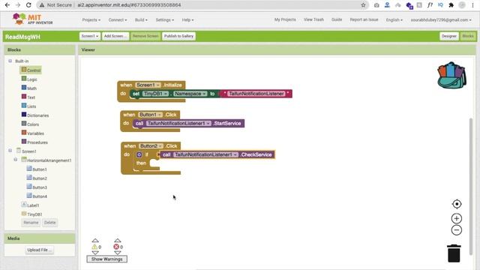This screenshot has width=480, height=270.
Task: Switch to the Designer view
Action: coord(449,36)
